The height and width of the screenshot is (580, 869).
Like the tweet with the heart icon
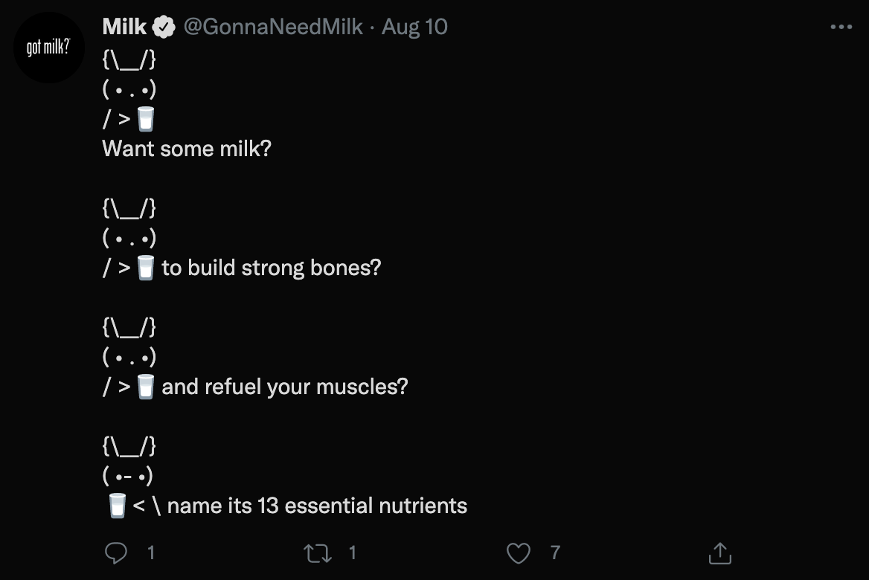click(519, 553)
